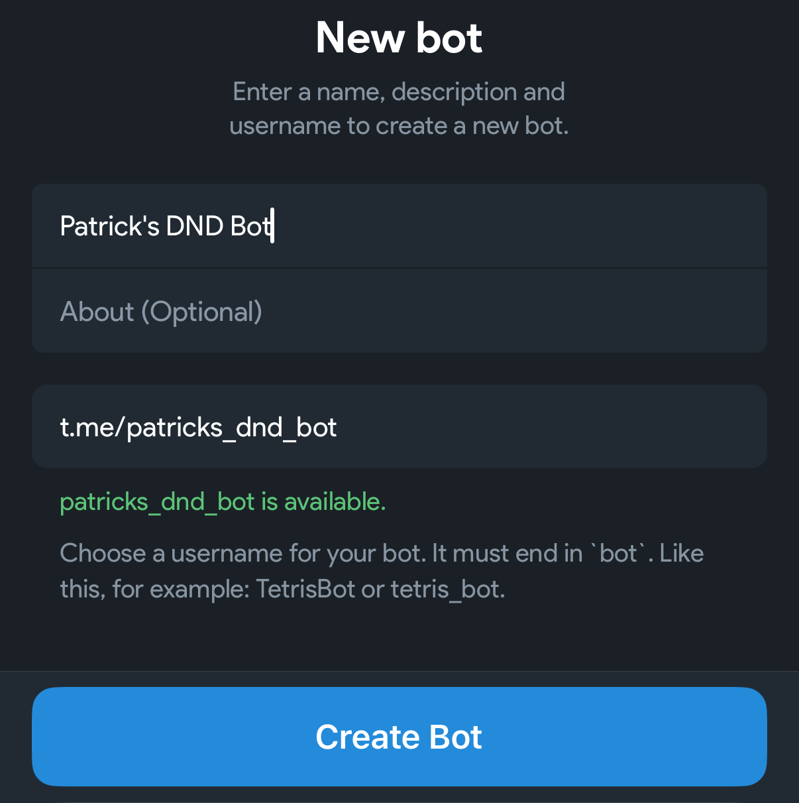
Task: Click the TetrisBot example in the hint
Action: (305, 589)
